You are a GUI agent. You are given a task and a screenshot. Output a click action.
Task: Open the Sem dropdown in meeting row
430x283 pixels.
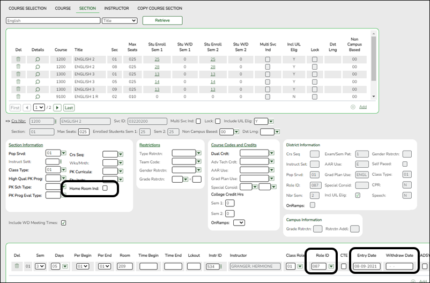[x=40, y=266]
